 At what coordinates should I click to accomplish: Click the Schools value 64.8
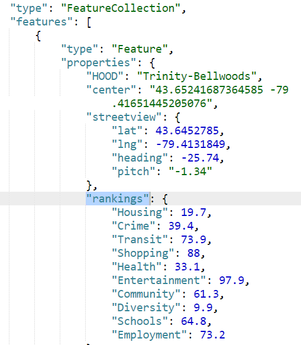pos(193,321)
